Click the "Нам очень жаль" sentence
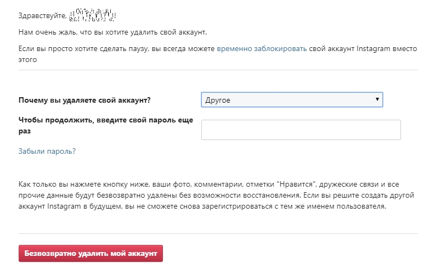The width and height of the screenshot is (435, 274). [x=112, y=32]
